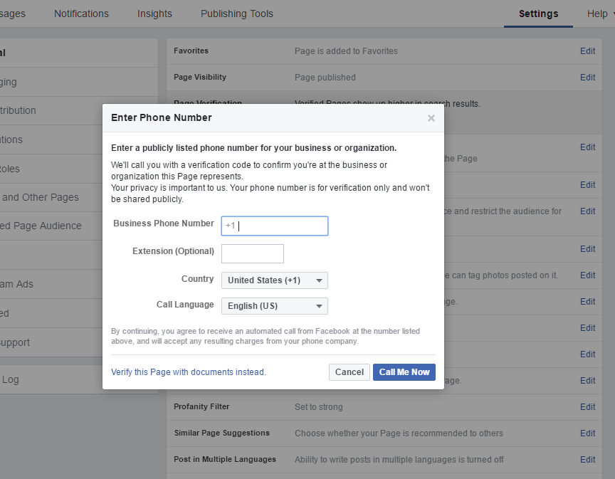
Task: Click the Similar Page Suggestions label
Action: click(222, 433)
